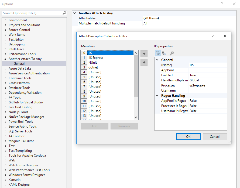The height and width of the screenshot is (188, 240).
Task: Click the question mark help button in Collection Editor
Action: point(212,36)
